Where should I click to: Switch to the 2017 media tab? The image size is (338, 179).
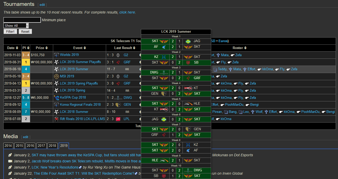[x=41, y=146]
